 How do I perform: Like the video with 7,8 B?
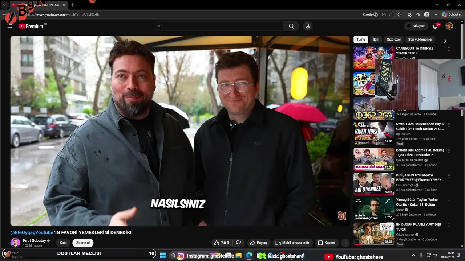click(x=221, y=243)
